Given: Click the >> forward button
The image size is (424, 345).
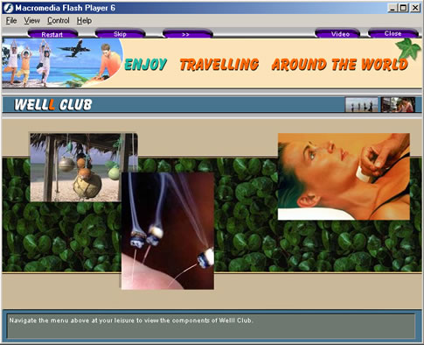Looking at the screenshot, I should click(187, 34).
